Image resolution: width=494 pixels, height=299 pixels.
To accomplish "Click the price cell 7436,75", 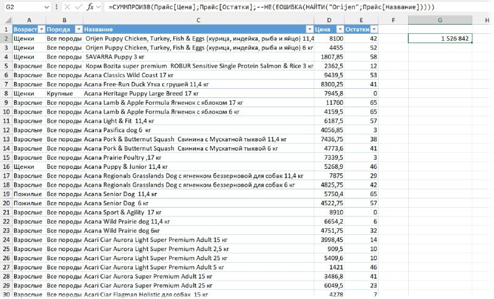I will point(329,139).
